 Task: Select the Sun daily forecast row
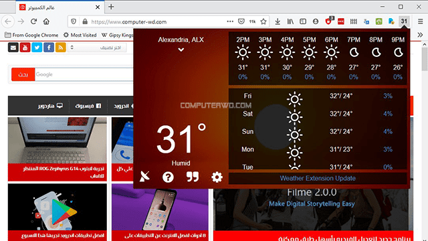pos(318,132)
